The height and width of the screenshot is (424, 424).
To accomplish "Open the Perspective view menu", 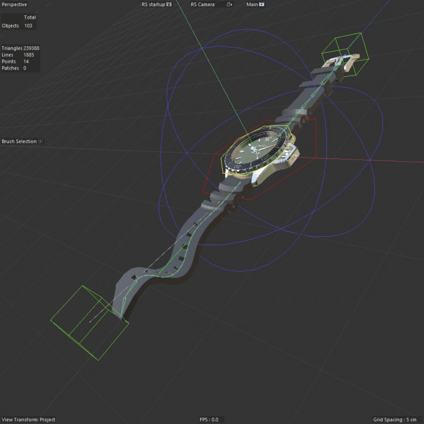I will [14, 5].
